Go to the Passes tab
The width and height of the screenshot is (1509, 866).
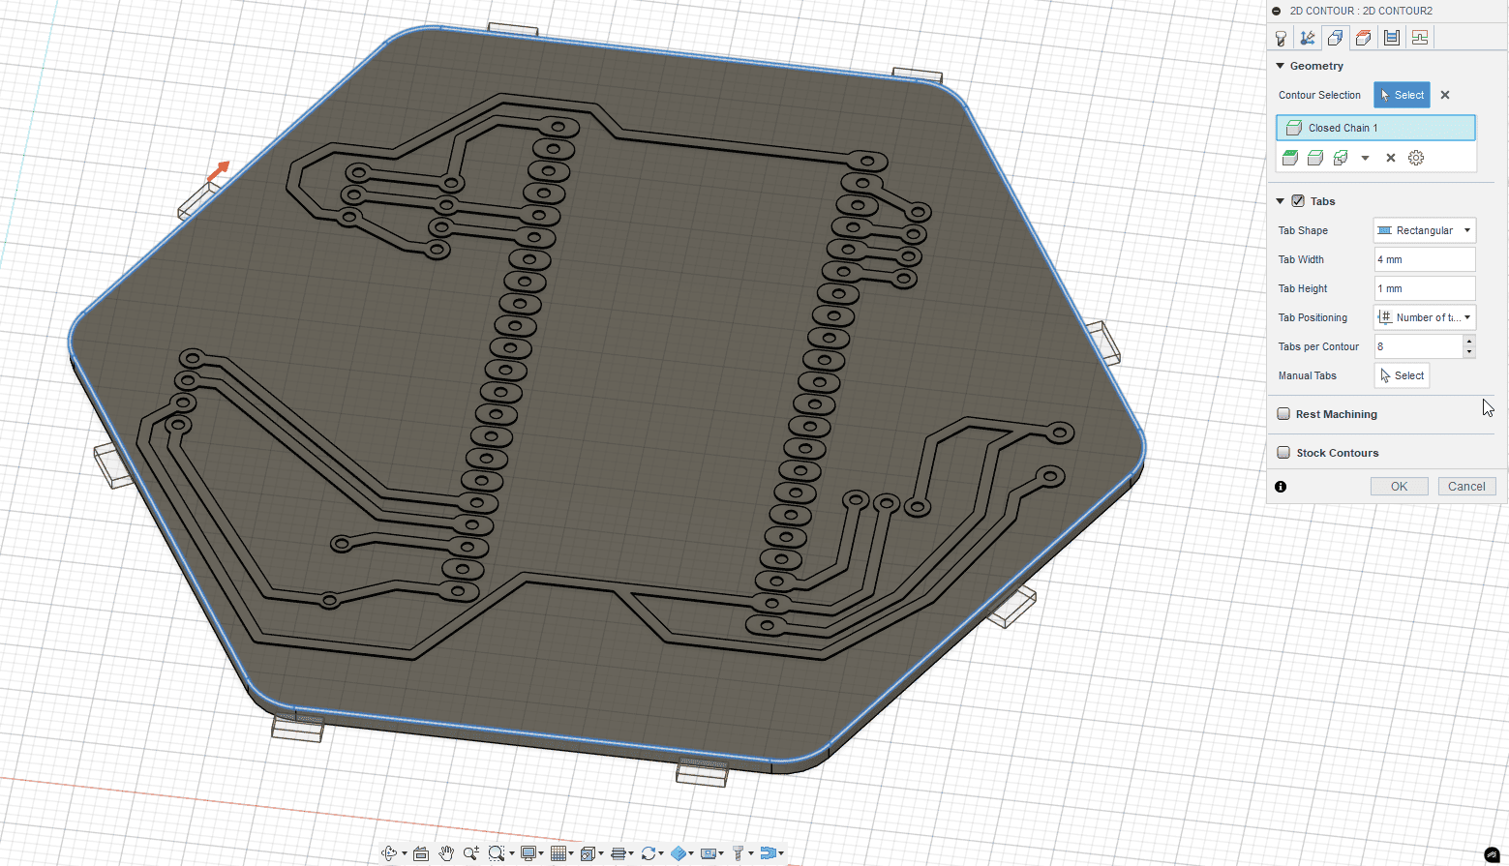[x=1392, y=38]
